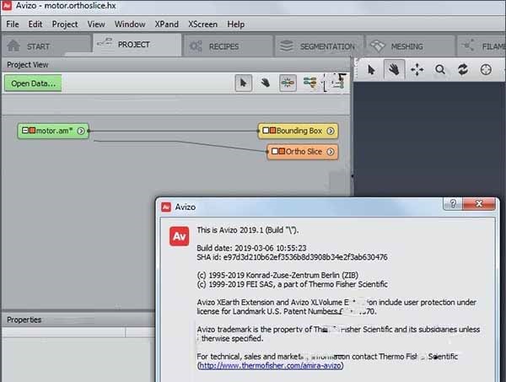Collapse the motor.am node with its minus box
The height and width of the screenshot is (382, 506).
click(24, 131)
